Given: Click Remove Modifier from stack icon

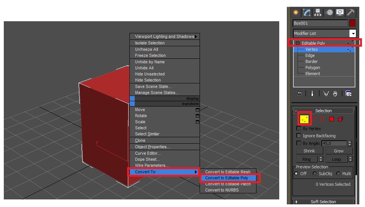Looking at the screenshot, I should (335, 94).
